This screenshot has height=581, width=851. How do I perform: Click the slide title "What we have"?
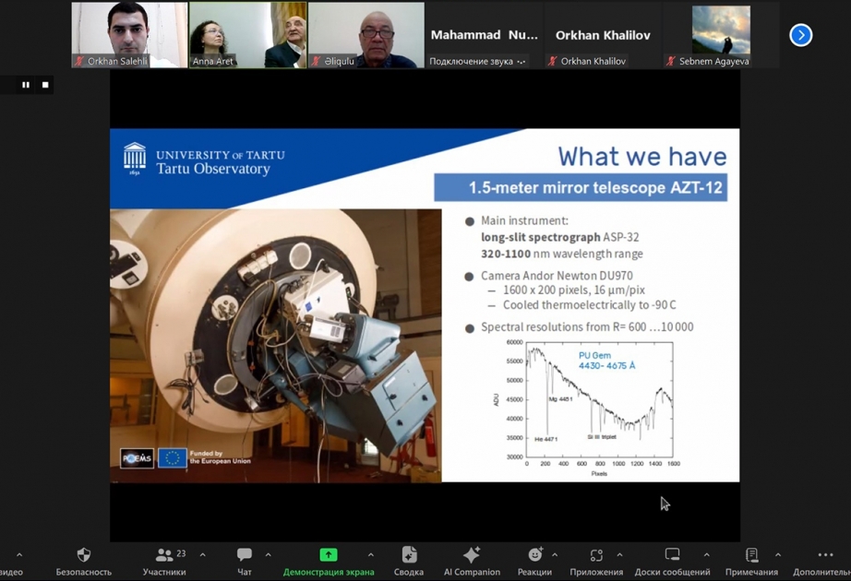(642, 156)
